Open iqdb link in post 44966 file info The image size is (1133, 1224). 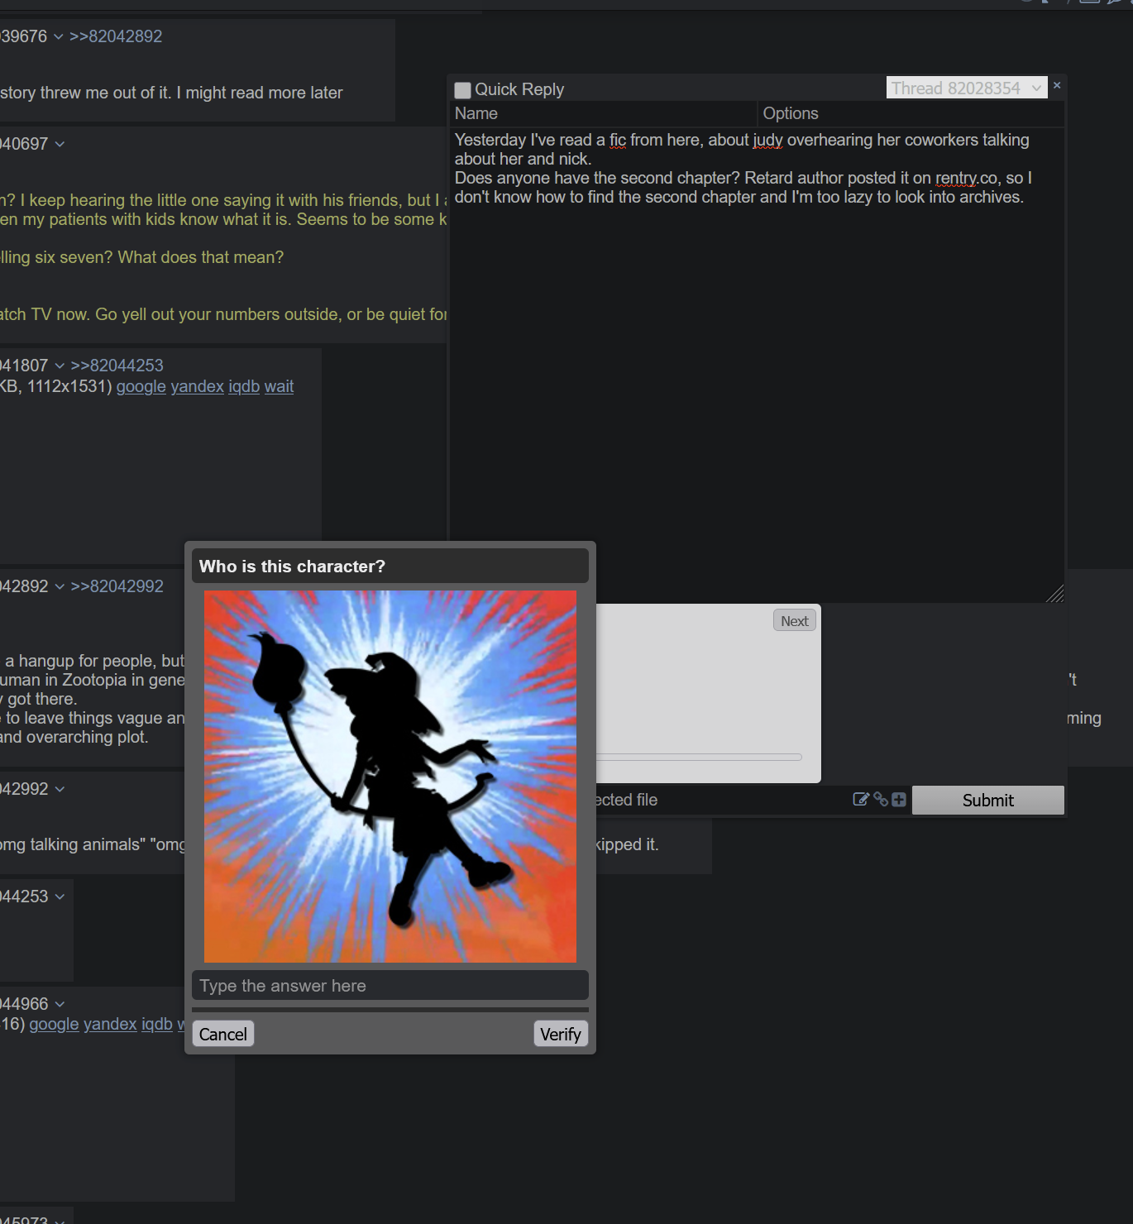157,1024
